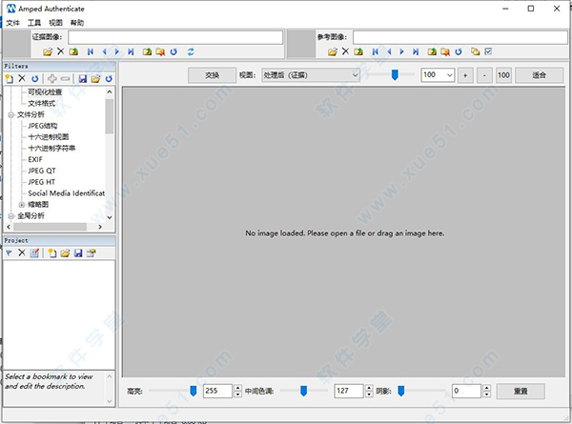Open a reference image file
572x424 pixels.
pos(333,51)
